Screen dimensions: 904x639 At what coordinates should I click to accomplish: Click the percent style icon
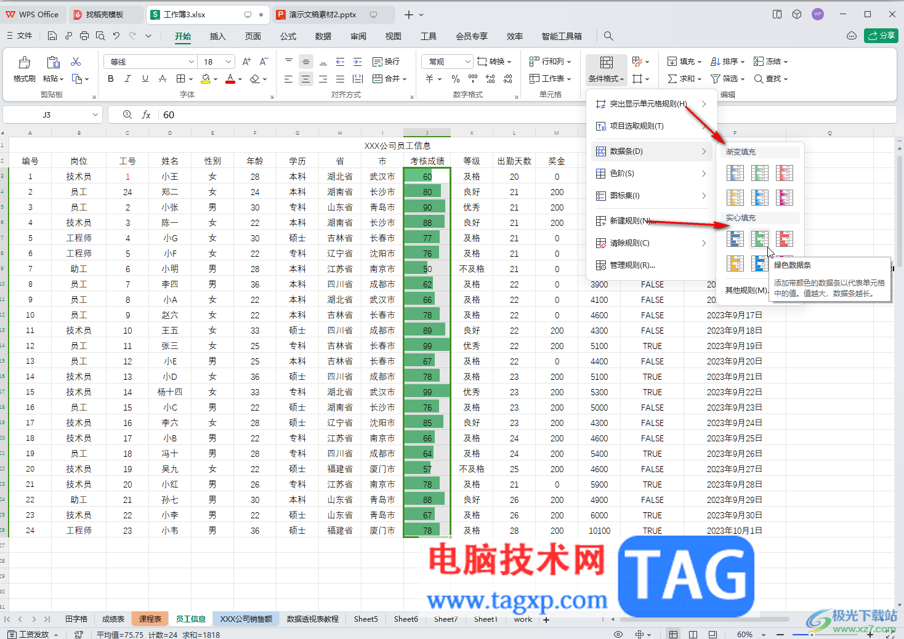[456, 79]
